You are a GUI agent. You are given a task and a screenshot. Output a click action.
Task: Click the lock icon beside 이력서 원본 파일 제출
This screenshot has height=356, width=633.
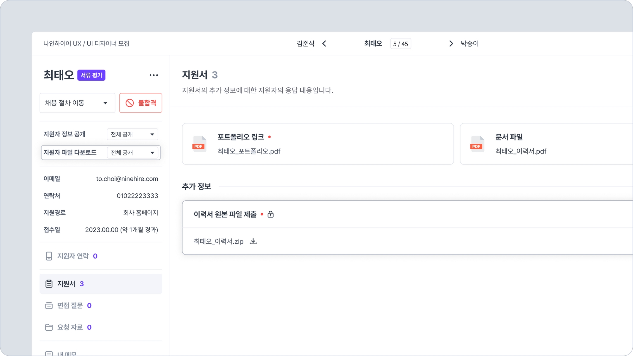[x=271, y=215]
